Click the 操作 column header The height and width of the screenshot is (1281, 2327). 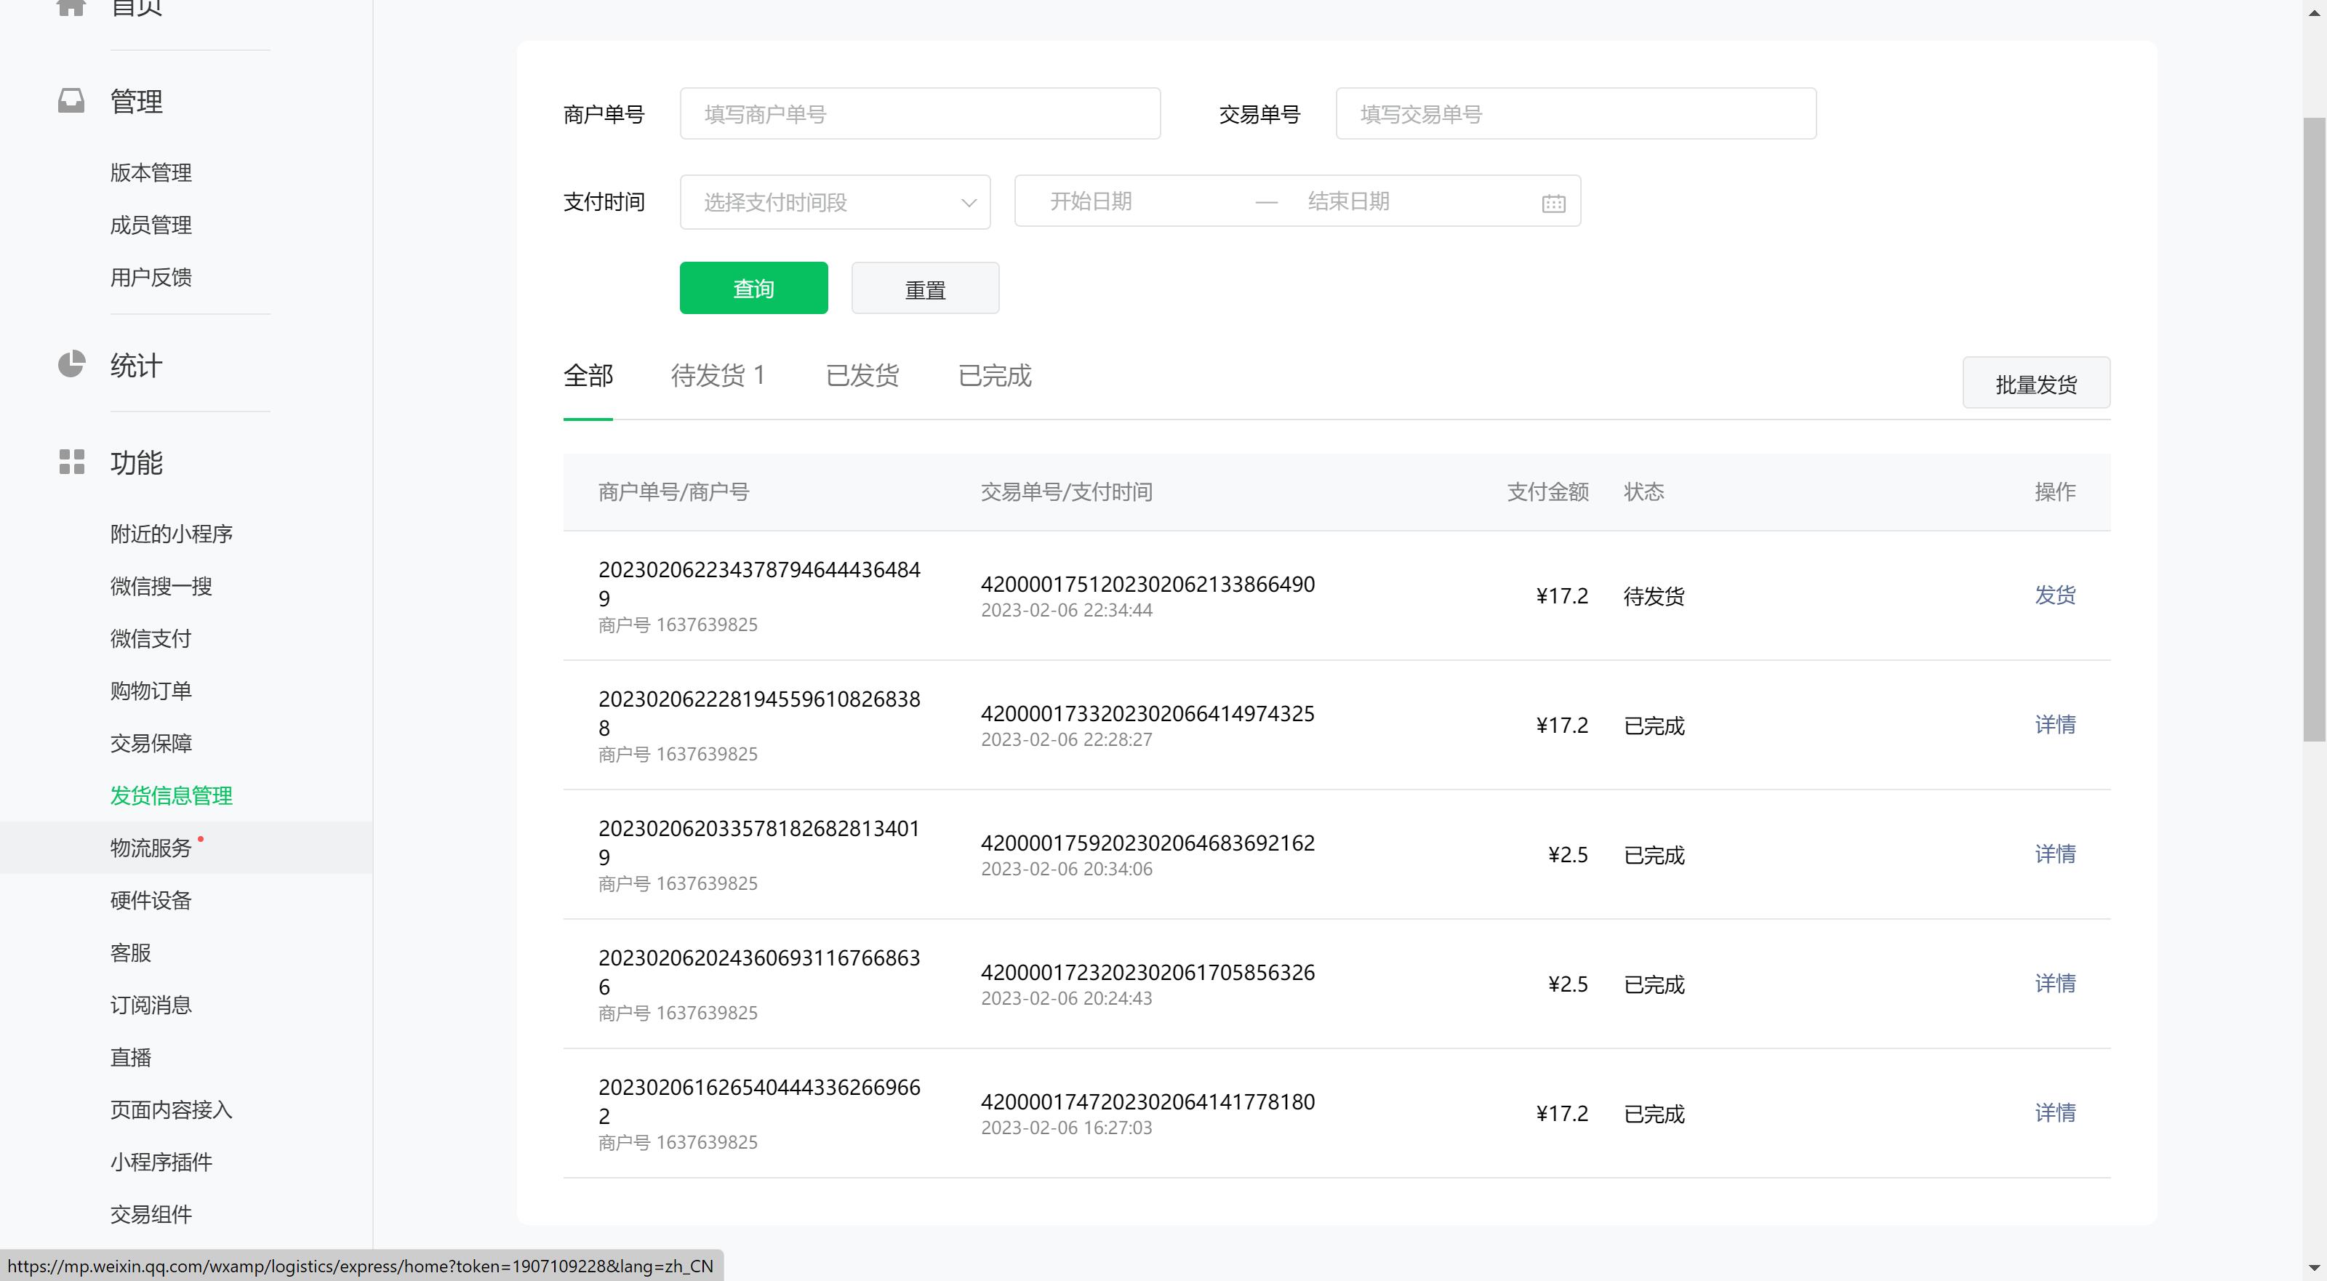click(2055, 491)
